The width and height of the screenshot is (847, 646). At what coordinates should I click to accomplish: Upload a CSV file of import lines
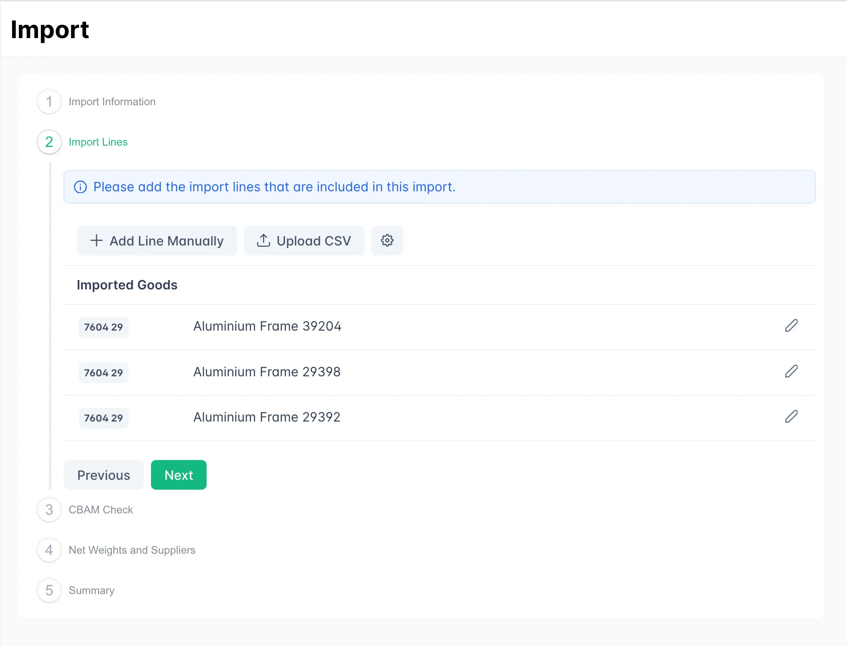click(x=304, y=241)
